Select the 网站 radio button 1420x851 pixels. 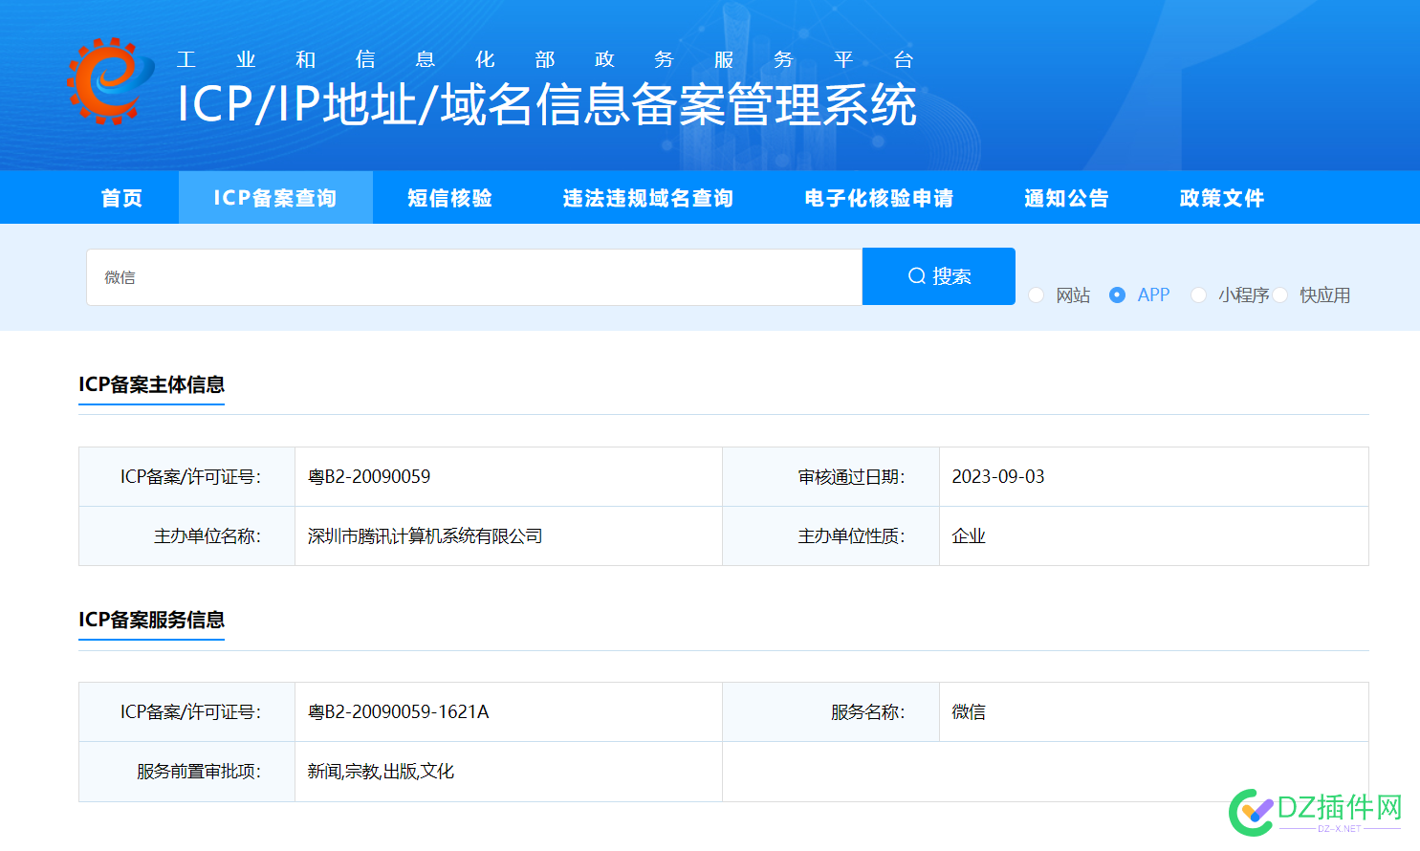[1036, 295]
